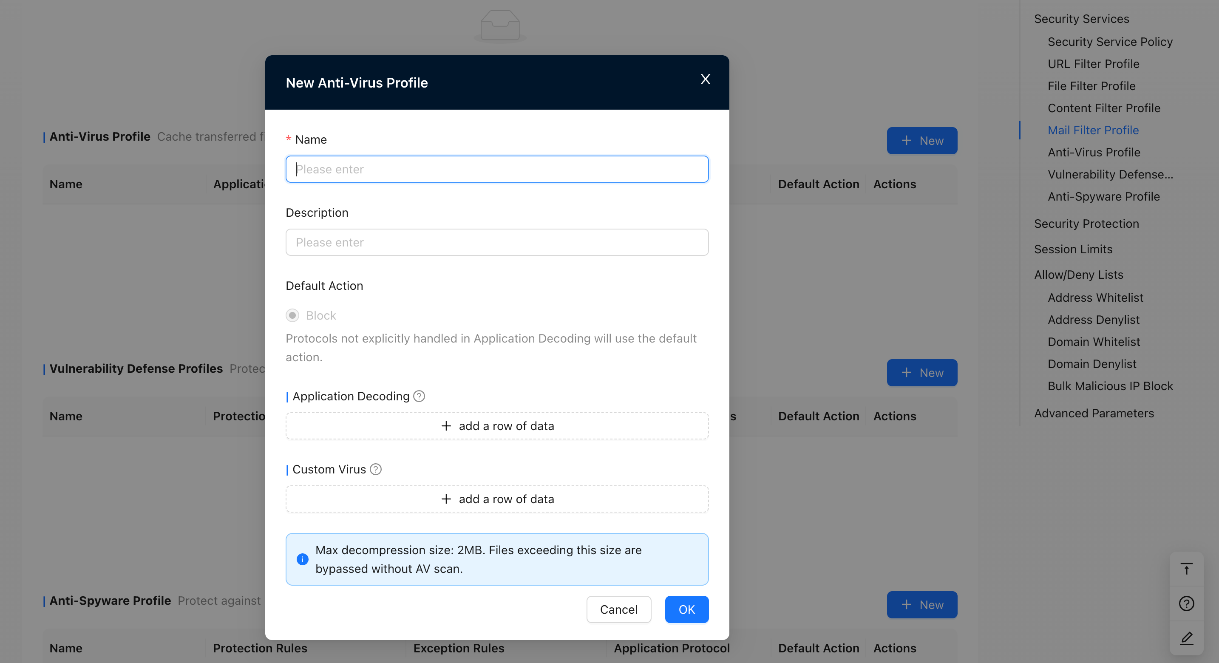Click Name column header in Vulnerability Defense table
1219x663 pixels.
(x=66, y=416)
